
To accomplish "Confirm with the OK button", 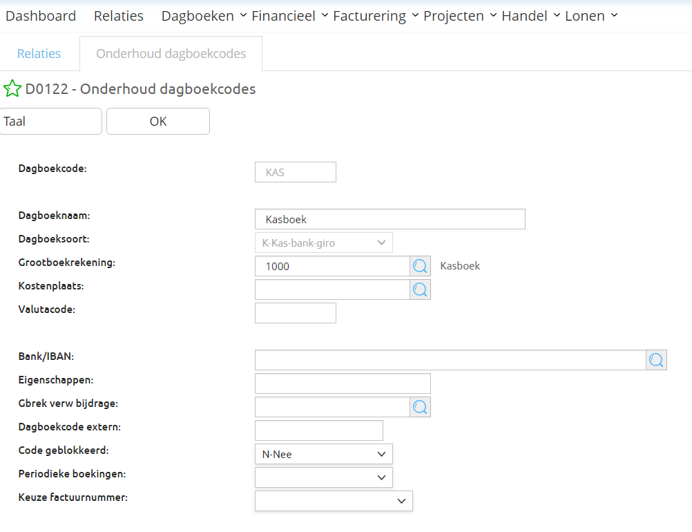I will 158,122.
